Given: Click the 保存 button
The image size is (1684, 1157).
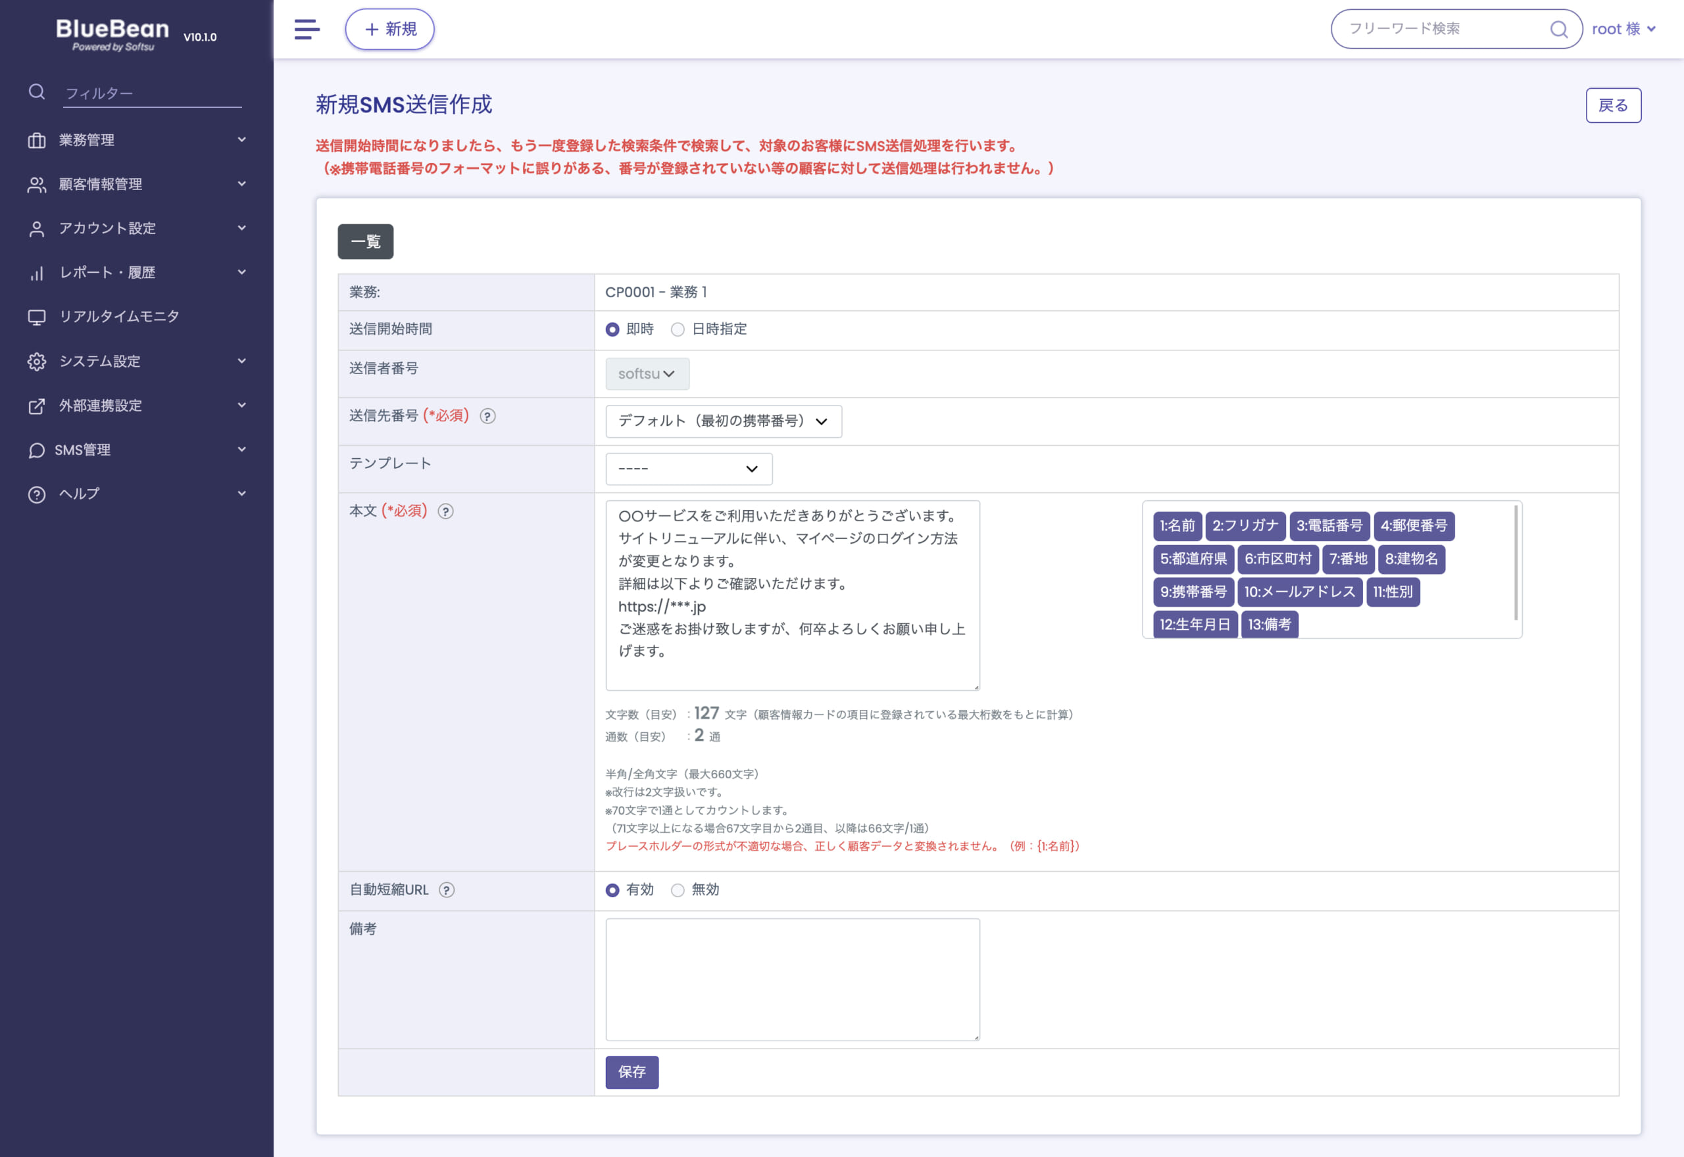Looking at the screenshot, I should (631, 1072).
